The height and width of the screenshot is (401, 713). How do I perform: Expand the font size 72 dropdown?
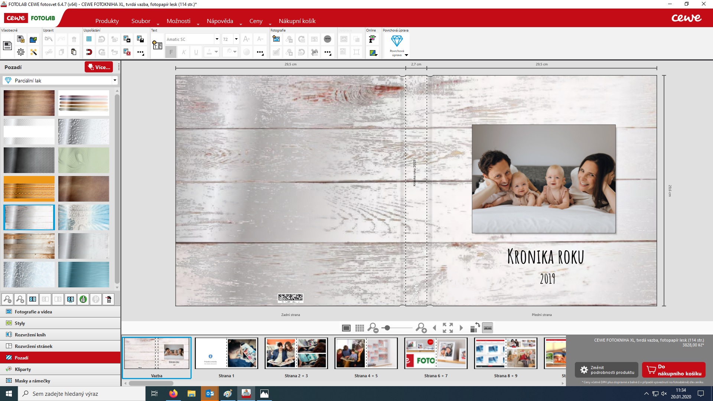click(236, 39)
